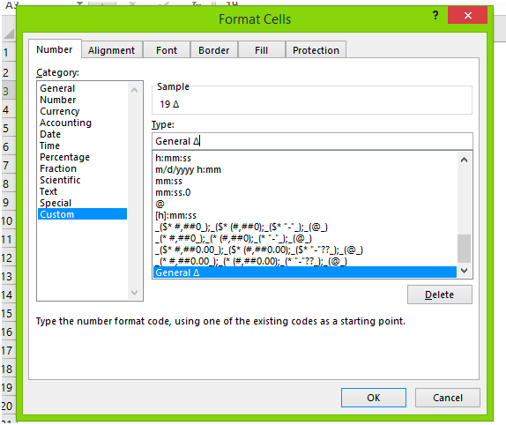Select the Fill tab
Viewport: 506px width, 425px height.
pyautogui.click(x=262, y=50)
